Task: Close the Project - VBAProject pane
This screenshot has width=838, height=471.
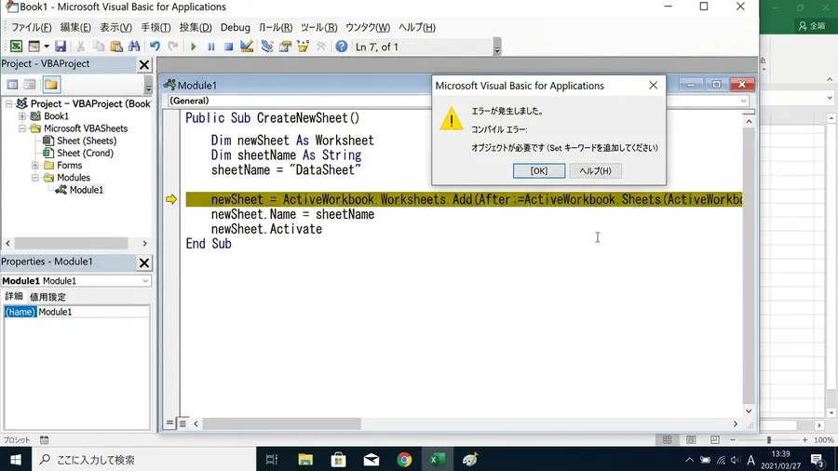Action: [144, 64]
